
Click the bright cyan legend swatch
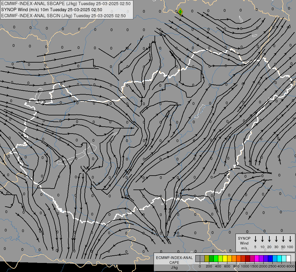point(279,258)
